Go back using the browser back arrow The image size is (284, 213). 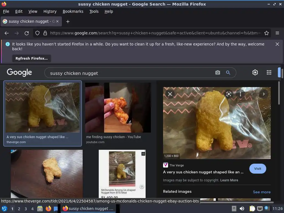pos(7,33)
